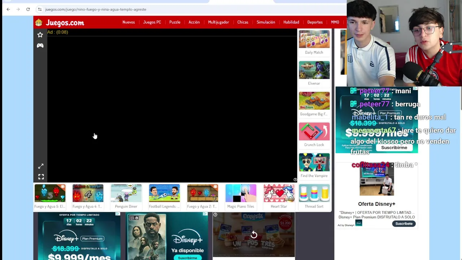Screen dimensions: 462x260
Task: Click the Oferta Disney+ headline
Action: [x=376, y=204]
